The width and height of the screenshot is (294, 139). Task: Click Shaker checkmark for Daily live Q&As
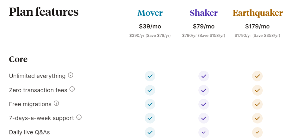point(204,132)
